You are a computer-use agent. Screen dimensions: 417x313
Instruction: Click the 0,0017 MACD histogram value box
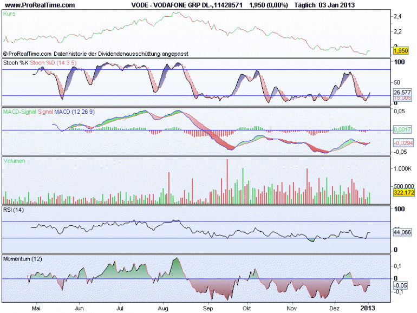pos(402,129)
